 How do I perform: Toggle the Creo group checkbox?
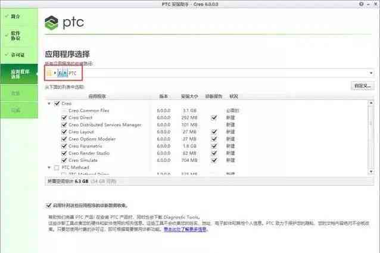coord(57,104)
